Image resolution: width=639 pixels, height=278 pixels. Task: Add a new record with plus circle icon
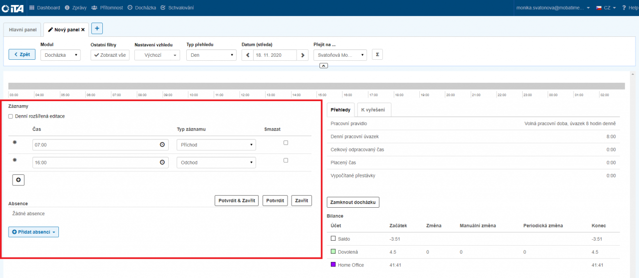tap(18, 180)
